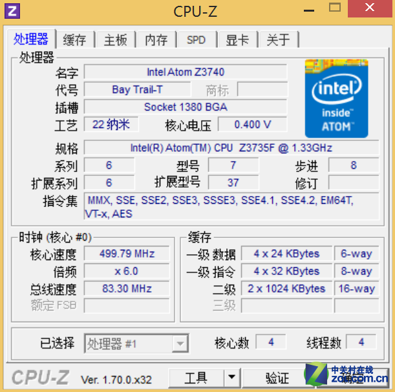Click the 指令集 instructions text box
395x392 pixels.
(x=231, y=206)
